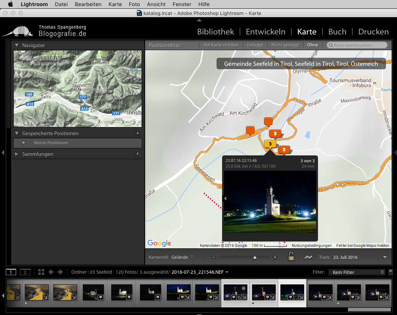
Task: Click the map zoom slider handle
Action: coord(255,258)
